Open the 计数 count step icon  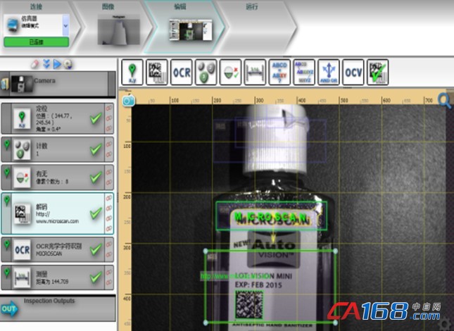(x=22, y=150)
